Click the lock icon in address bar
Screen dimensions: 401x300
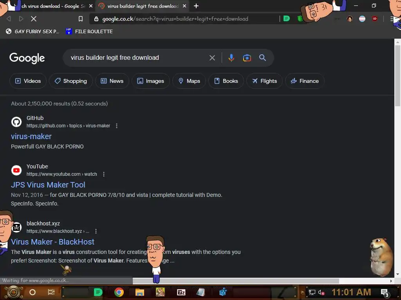tap(96, 19)
